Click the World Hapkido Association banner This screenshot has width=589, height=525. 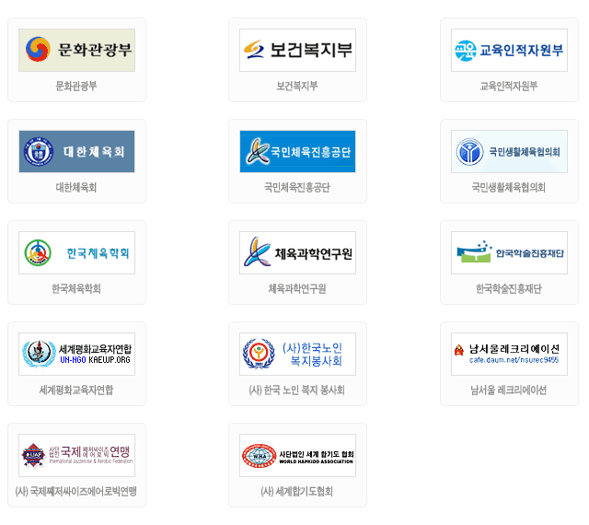297,455
